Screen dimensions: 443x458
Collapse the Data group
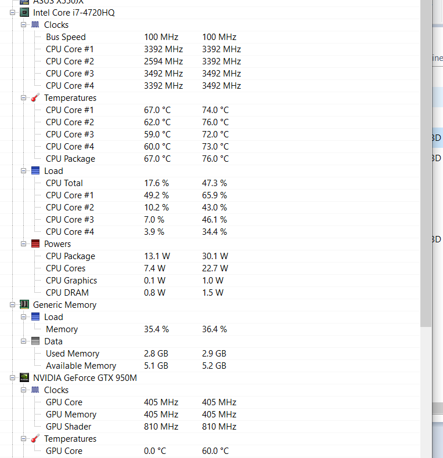[23, 341]
